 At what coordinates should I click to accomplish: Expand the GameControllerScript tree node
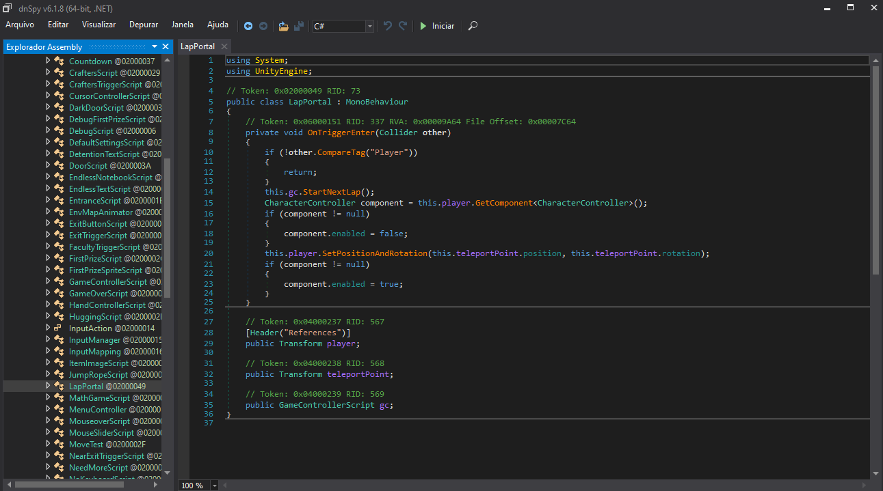point(48,281)
